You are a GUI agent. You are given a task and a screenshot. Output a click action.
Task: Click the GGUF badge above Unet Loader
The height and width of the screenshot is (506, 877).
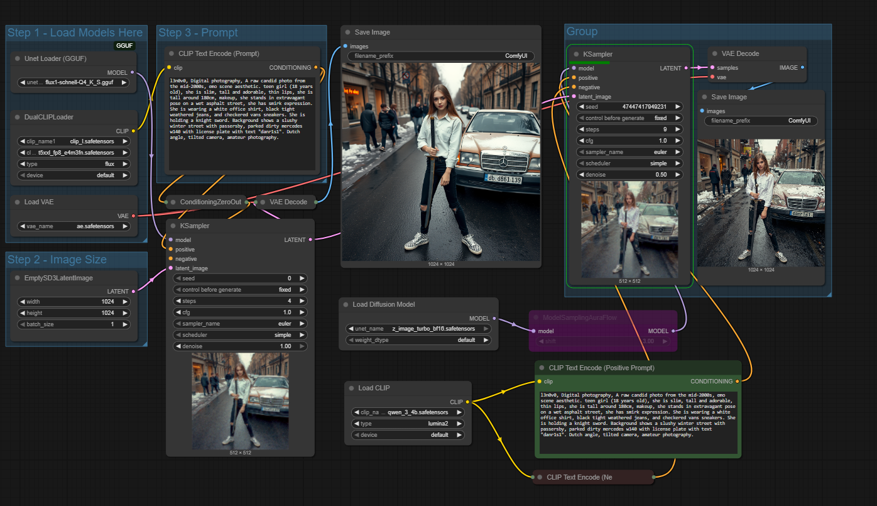tap(124, 46)
